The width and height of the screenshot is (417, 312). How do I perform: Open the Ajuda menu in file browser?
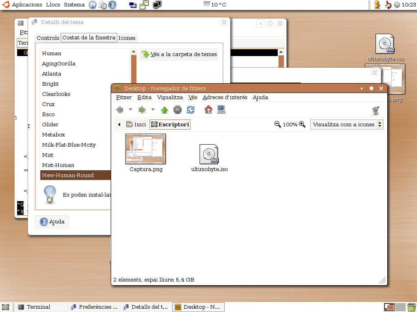[260, 97]
